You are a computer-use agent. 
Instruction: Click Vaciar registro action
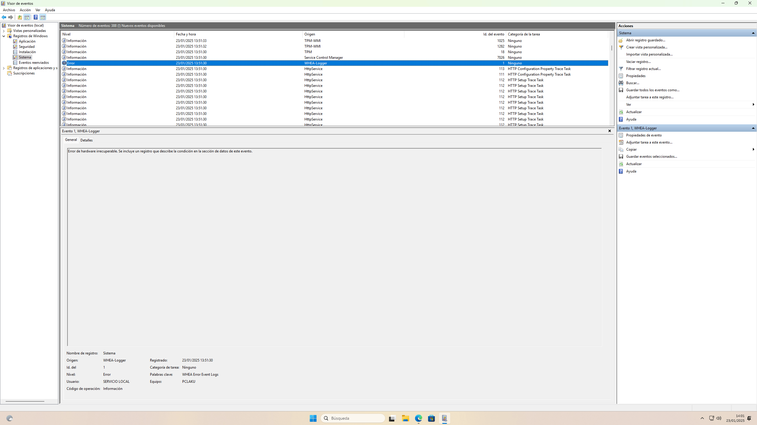[638, 62]
